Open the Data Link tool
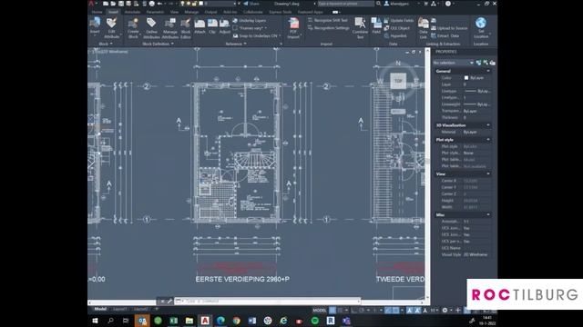The width and height of the screenshot is (583, 327). point(423,28)
